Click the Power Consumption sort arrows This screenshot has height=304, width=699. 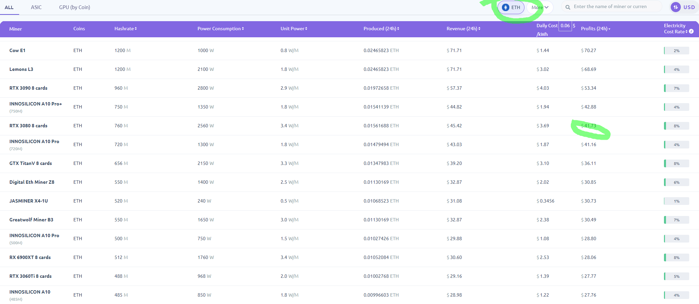(x=243, y=29)
